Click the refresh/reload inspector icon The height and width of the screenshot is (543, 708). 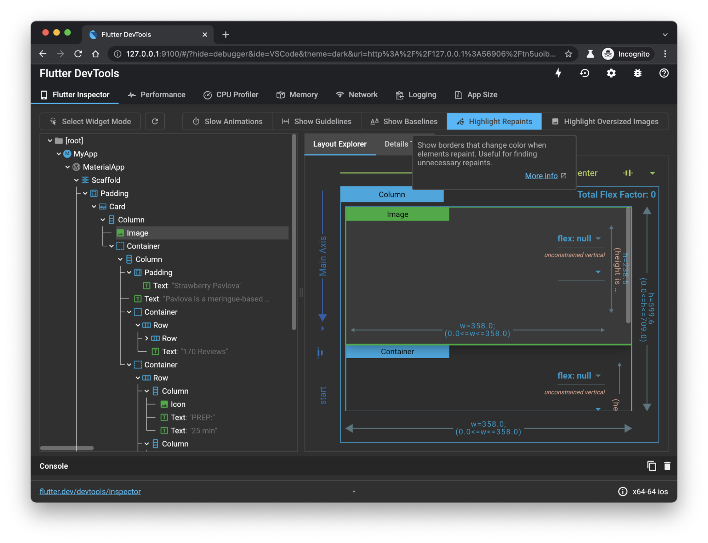pyautogui.click(x=155, y=121)
